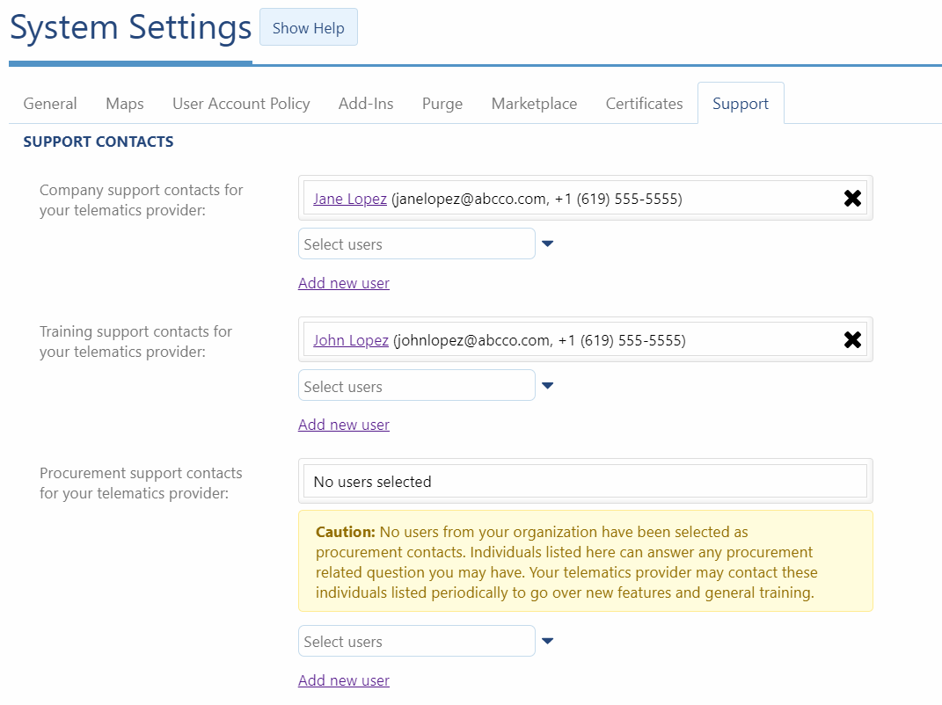Open the Marketplace tab
Viewport: 942px width, 705px height.
tap(534, 104)
